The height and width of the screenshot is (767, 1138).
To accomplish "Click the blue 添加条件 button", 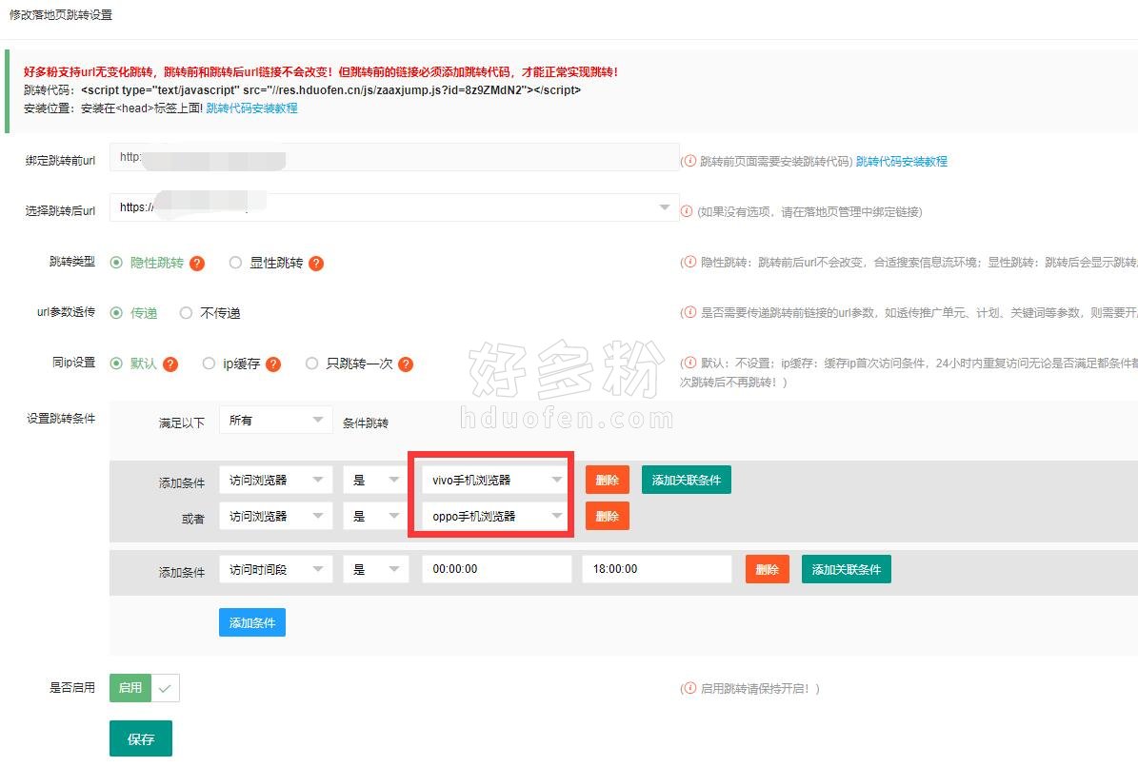I will tap(251, 622).
